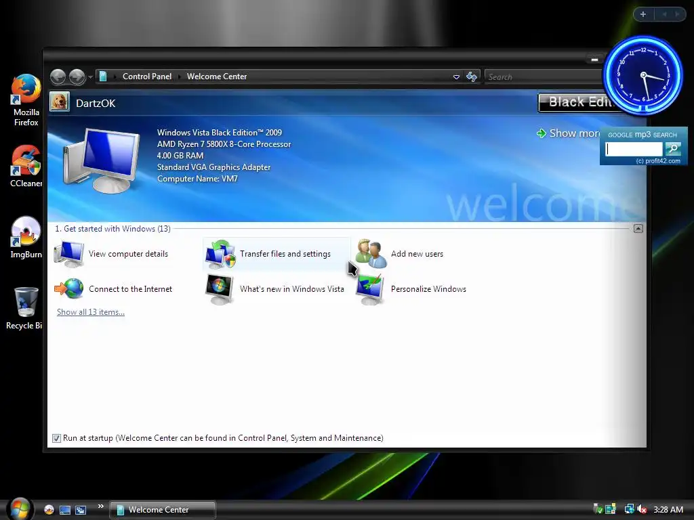Open Connect to the Internet item
The height and width of the screenshot is (520, 694).
113,288
